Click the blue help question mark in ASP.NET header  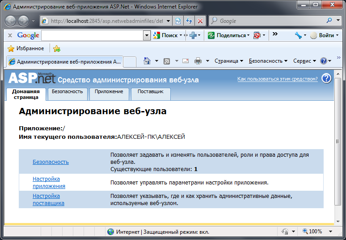click(x=326, y=78)
